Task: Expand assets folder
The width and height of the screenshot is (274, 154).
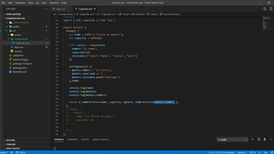Action: tap(18, 35)
